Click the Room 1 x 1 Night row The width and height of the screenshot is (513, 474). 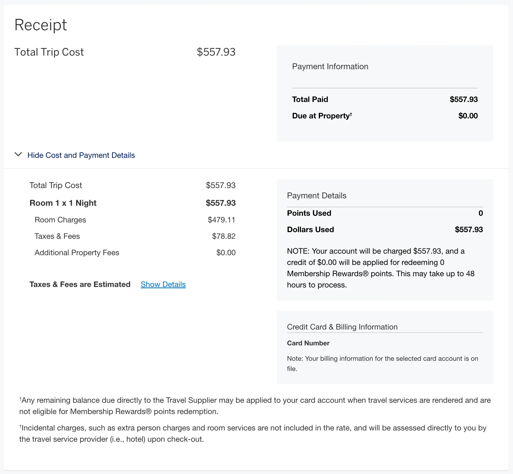pyautogui.click(x=133, y=203)
